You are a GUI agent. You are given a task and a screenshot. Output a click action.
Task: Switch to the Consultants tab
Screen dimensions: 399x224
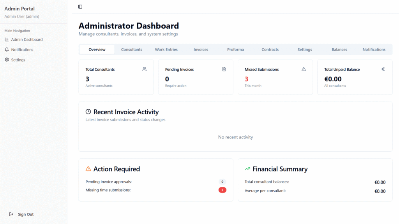coord(131,49)
